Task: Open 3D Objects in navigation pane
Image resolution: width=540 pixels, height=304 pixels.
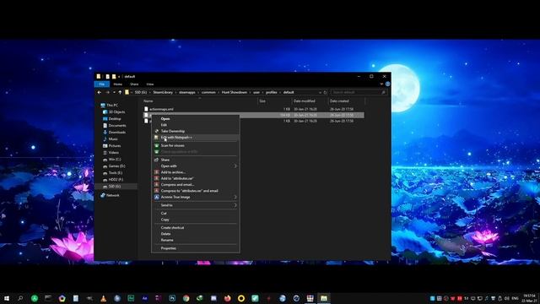Action: tap(116, 112)
